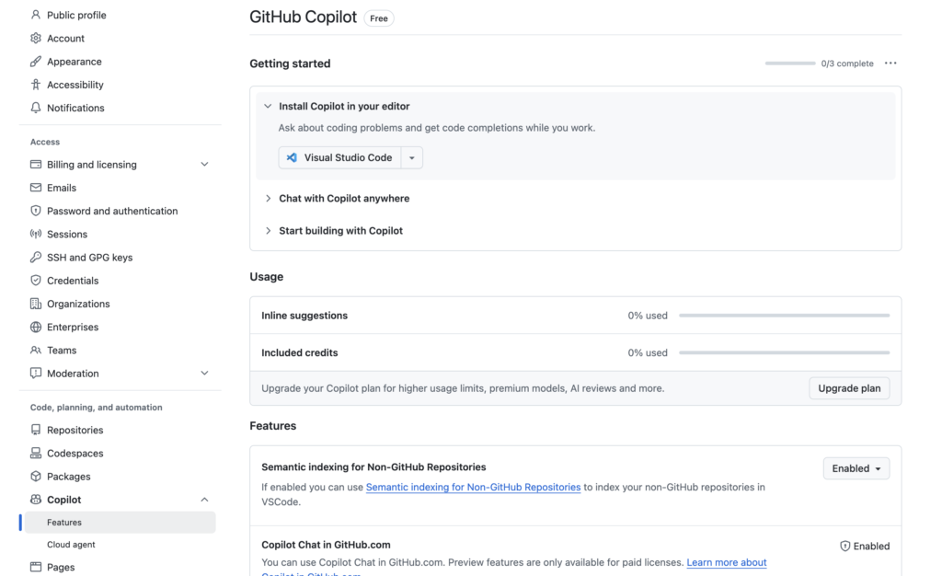
Task: Open Public profile settings
Action: [76, 15]
